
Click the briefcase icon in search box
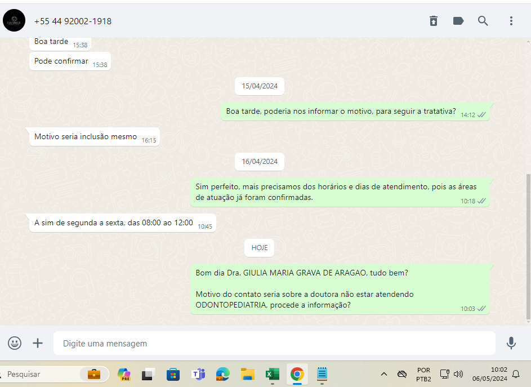click(94, 374)
